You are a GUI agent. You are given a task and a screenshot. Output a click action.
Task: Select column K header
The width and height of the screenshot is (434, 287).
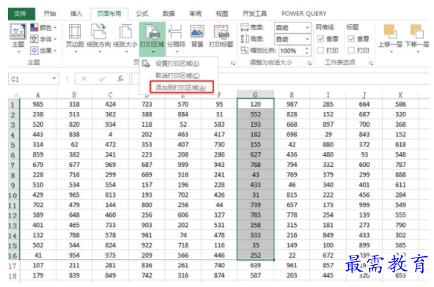coord(400,95)
